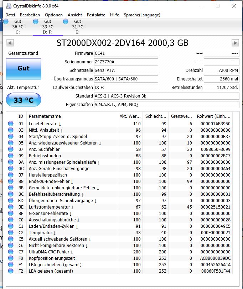Image resolution: width=243 pixels, height=289 pixels.
Task: Open the Festplatte menu
Action: 96,15
